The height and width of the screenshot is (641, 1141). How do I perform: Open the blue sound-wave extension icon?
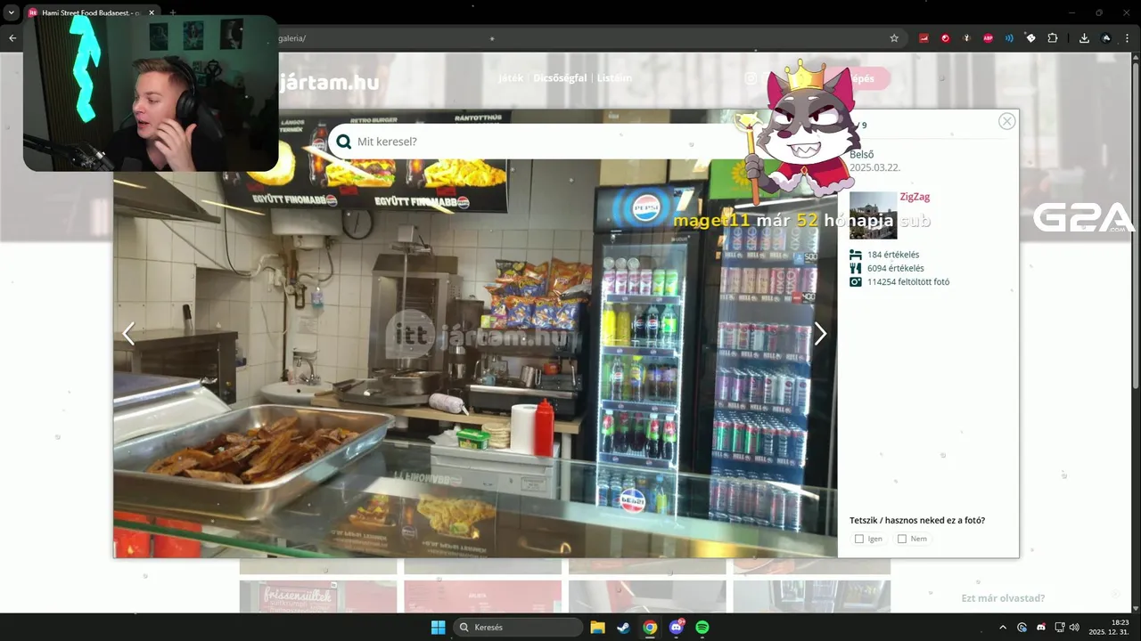[1009, 38]
